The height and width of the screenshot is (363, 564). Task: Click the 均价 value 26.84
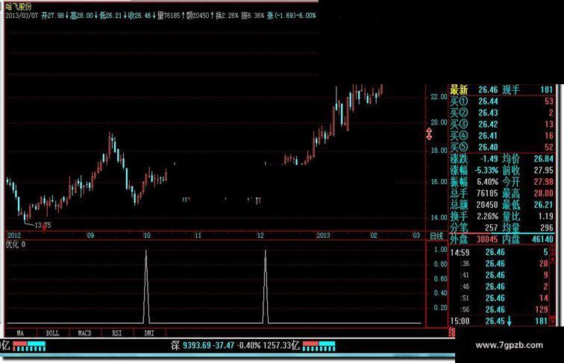coord(544,159)
